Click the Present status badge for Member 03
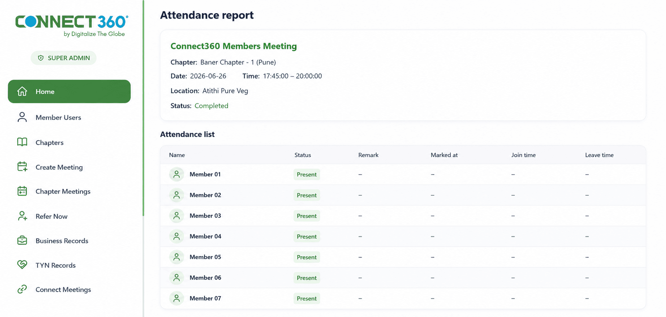This screenshot has height=317, width=666. click(x=307, y=216)
